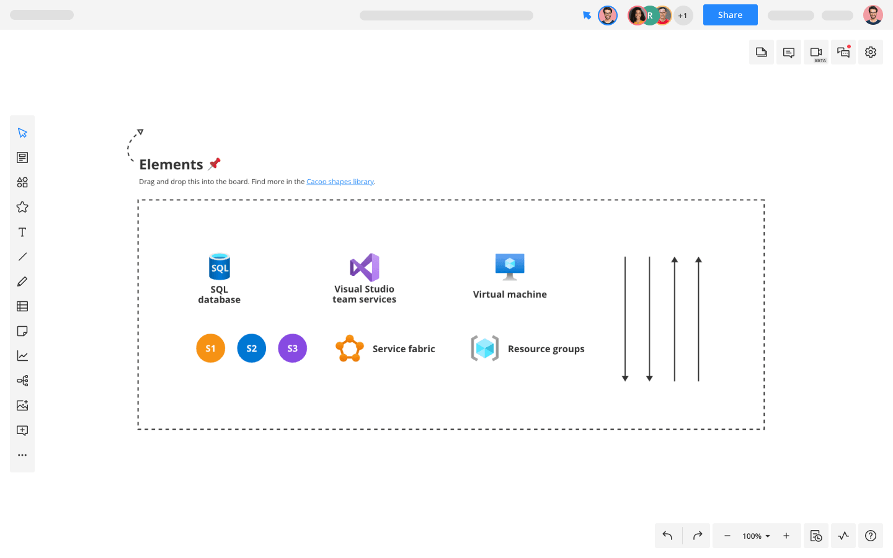Screen dimensions: 893x558
Task: Open the comments panel at top right
Action: [x=789, y=52]
